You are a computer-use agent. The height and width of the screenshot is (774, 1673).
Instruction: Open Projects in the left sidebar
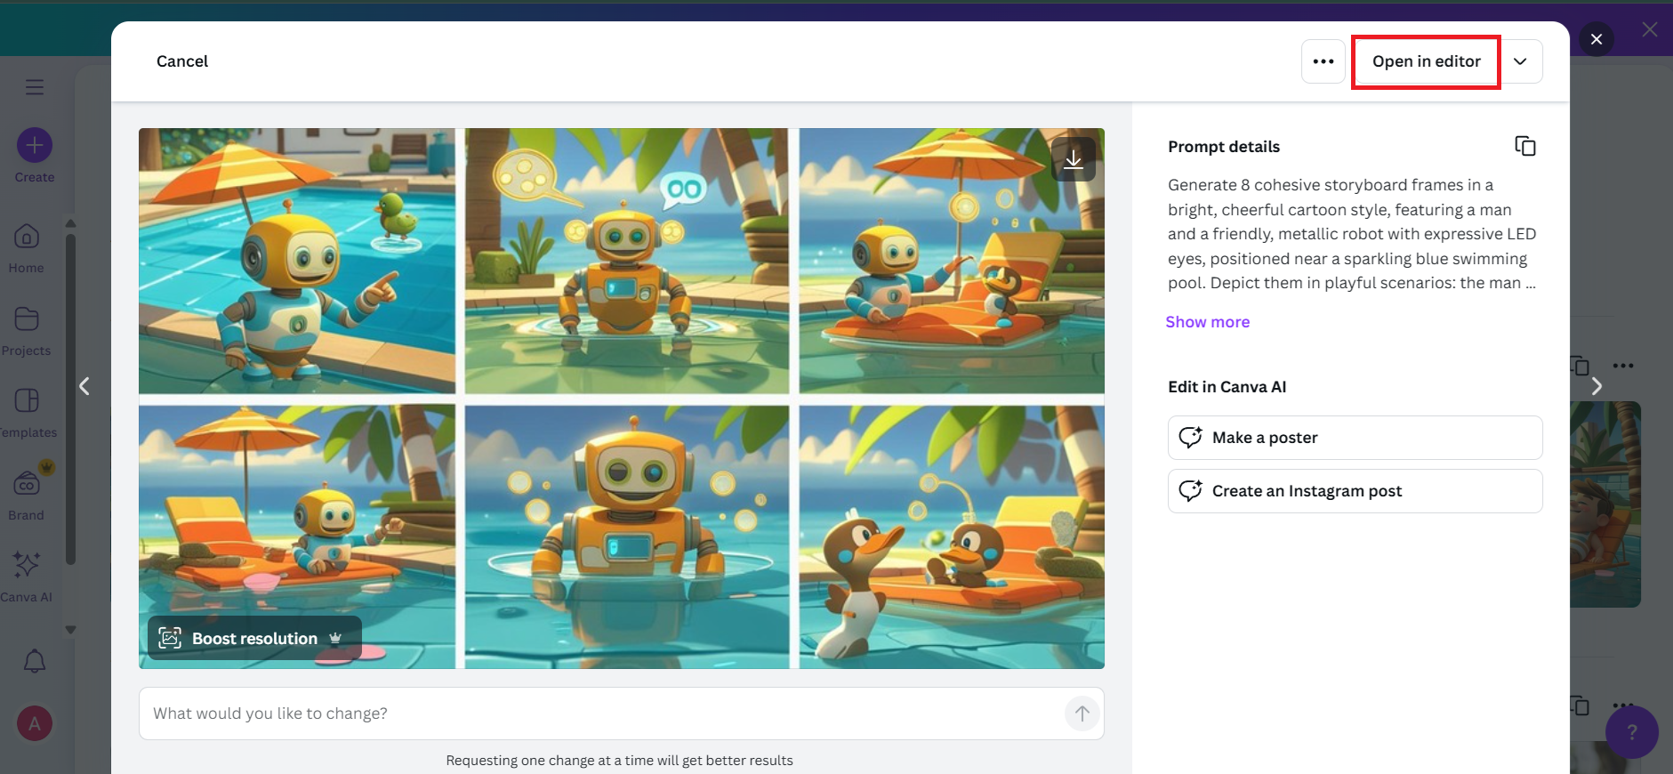point(27,332)
